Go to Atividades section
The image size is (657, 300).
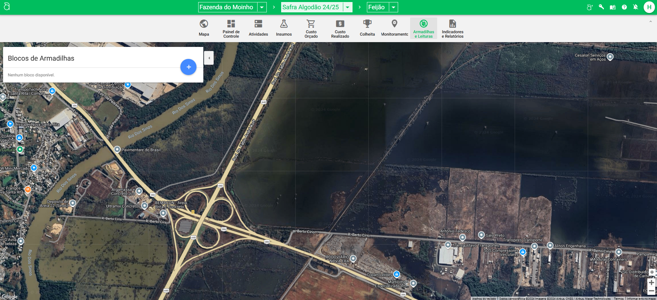[258, 28]
